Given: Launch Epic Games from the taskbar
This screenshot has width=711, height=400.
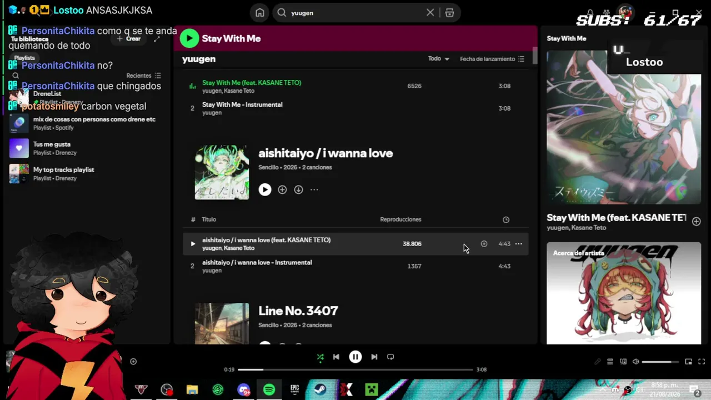Looking at the screenshot, I should coord(294,390).
